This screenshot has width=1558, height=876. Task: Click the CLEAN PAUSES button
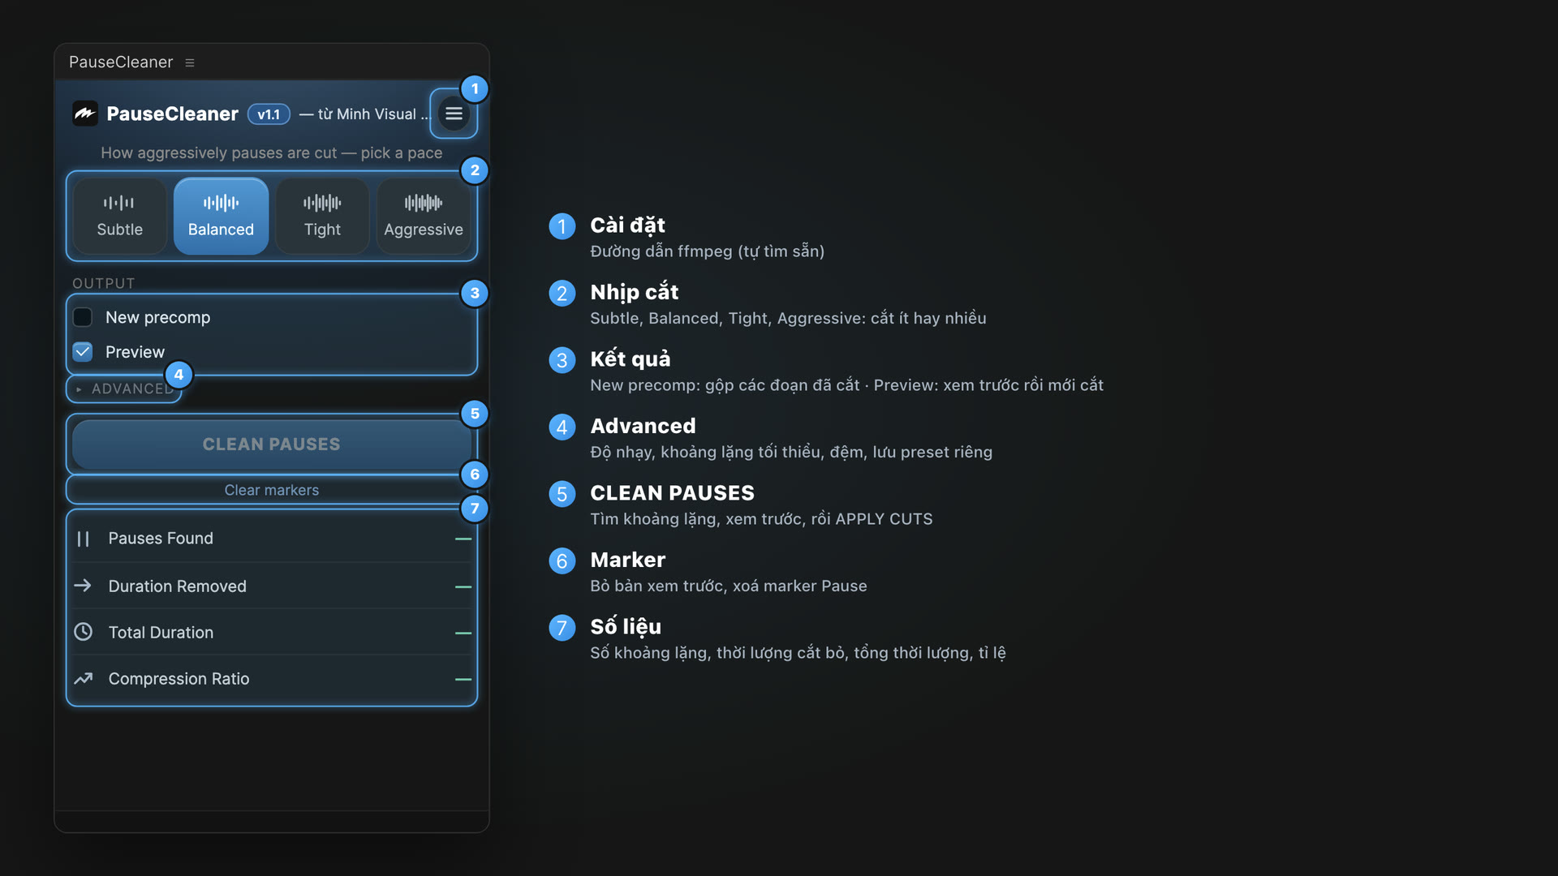tap(272, 444)
